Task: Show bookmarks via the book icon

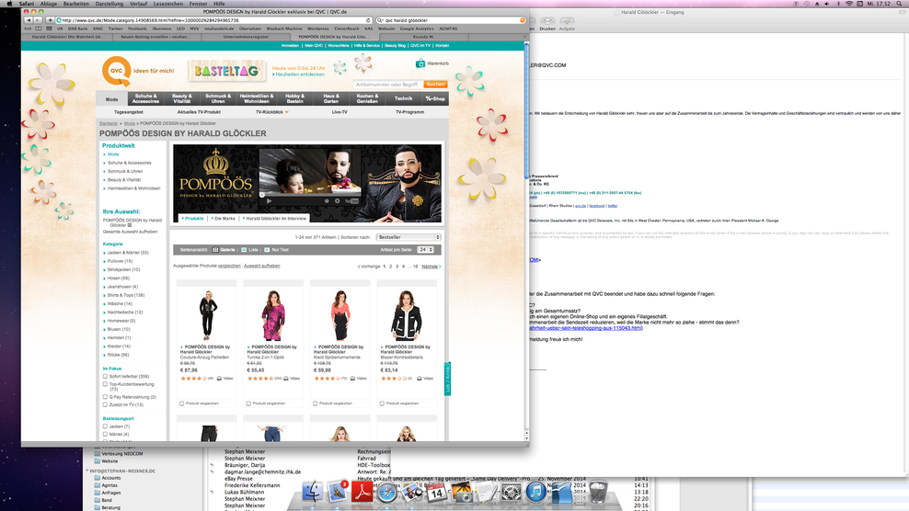Action: (39, 28)
